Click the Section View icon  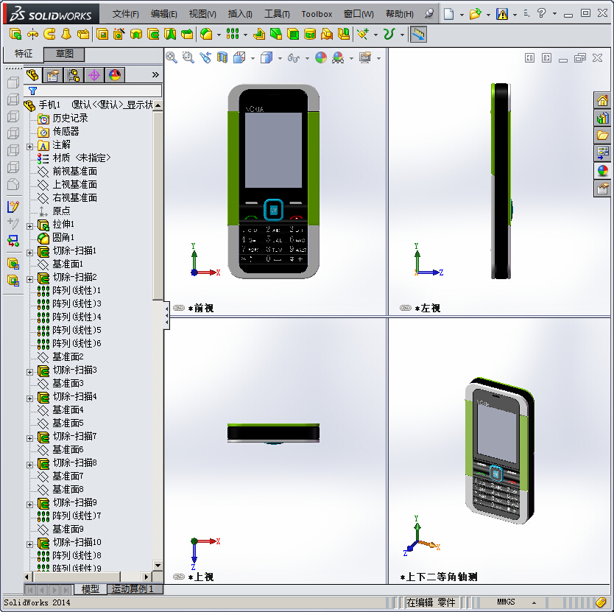[x=221, y=57]
